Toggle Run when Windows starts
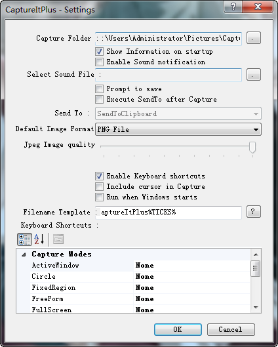The width and height of the screenshot is (278, 347). point(99,197)
